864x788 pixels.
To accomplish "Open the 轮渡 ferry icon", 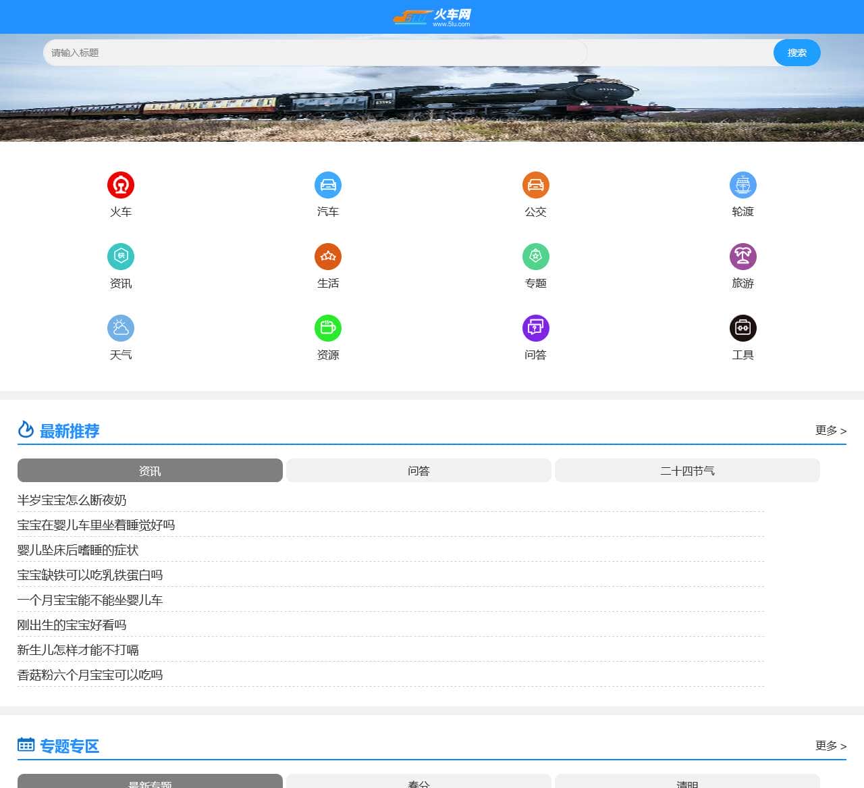I will pyautogui.click(x=743, y=185).
